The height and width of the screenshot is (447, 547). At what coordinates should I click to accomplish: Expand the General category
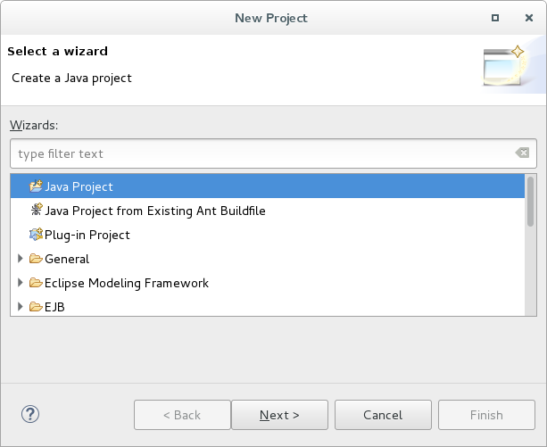click(x=21, y=259)
